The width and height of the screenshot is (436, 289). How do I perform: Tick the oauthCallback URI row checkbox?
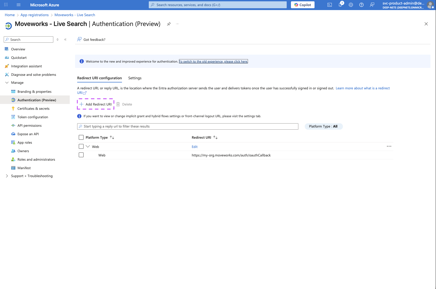(x=81, y=155)
